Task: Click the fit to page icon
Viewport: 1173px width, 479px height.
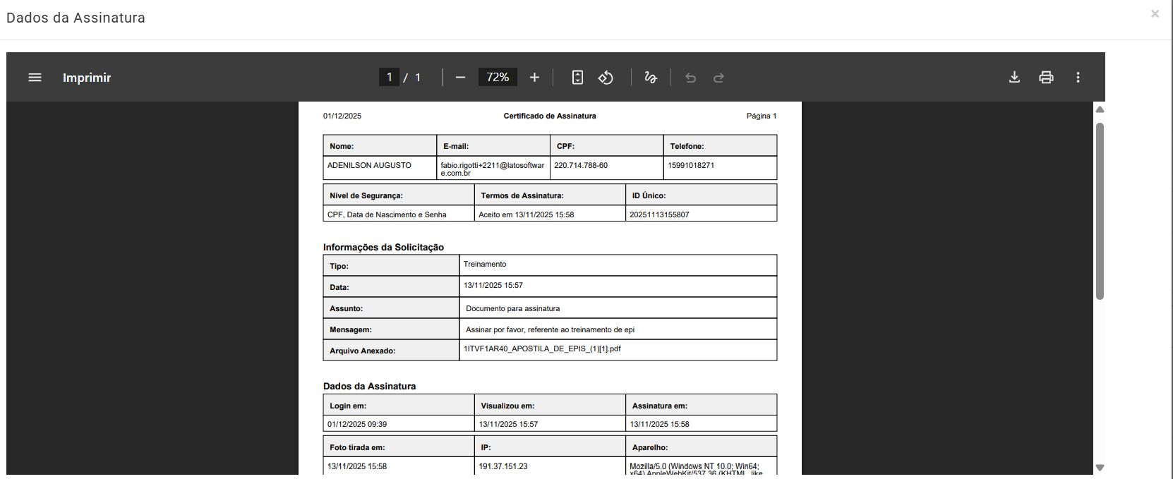Action: click(x=577, y=78)
